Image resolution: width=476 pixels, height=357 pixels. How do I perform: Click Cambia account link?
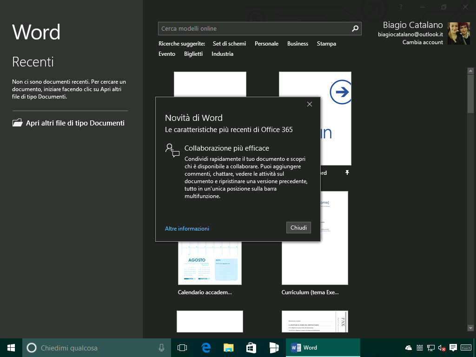[423, 42]
